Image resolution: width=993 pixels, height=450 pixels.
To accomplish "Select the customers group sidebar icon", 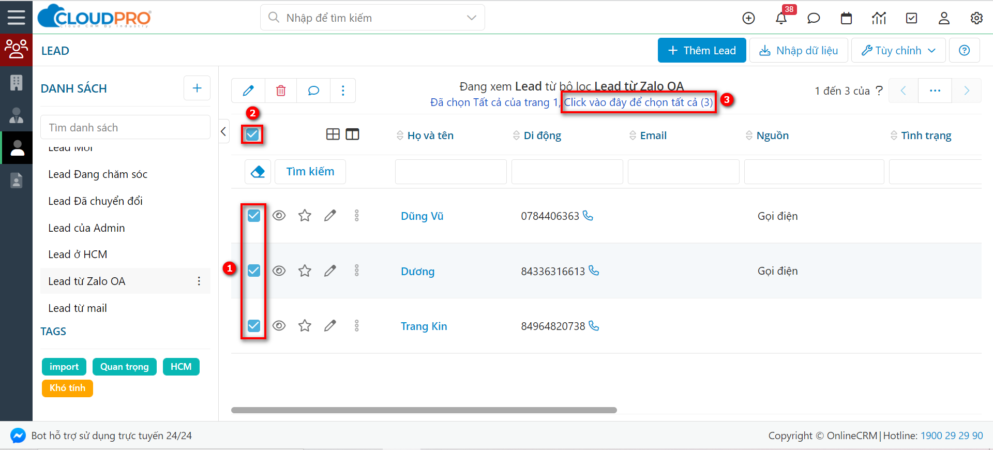I will pos(16,50).
